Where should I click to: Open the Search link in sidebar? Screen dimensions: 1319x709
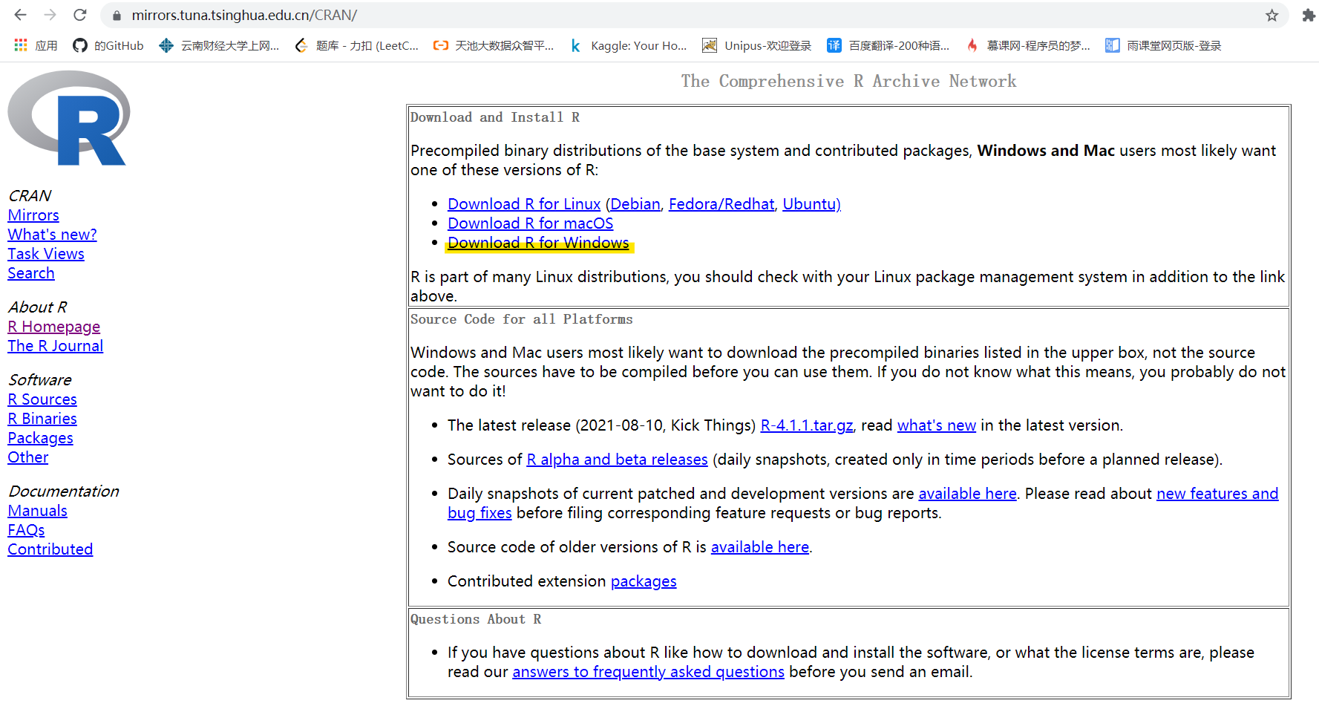(x=31, y=273)
